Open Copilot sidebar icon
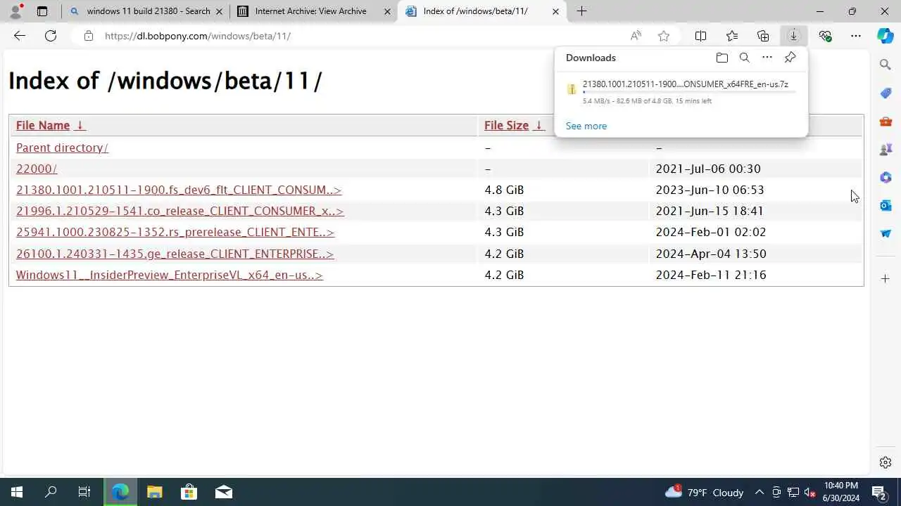This screenshot has width=901, height=506. 886,36
